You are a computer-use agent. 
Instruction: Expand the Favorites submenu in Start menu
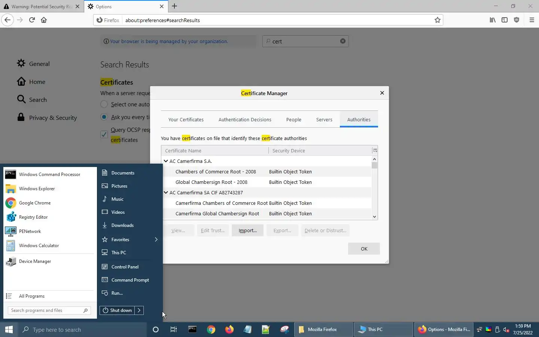[130, 240]
